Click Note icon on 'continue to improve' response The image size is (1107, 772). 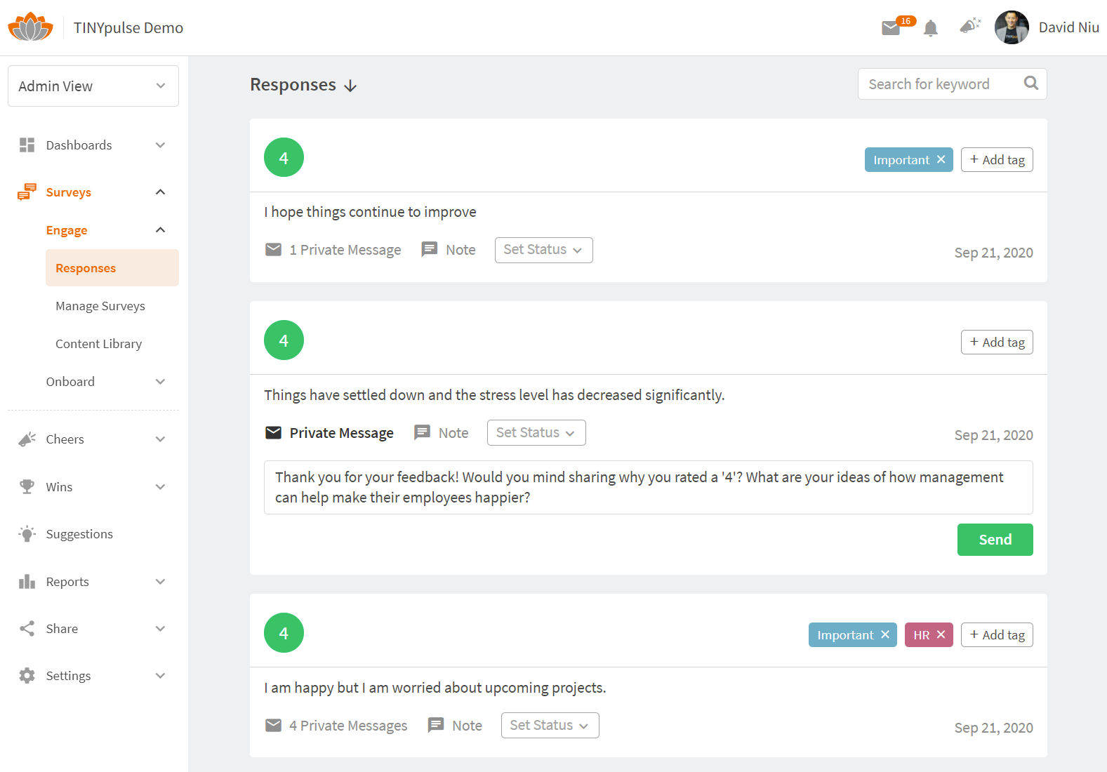pyautogui.click(x=429, y=249)
